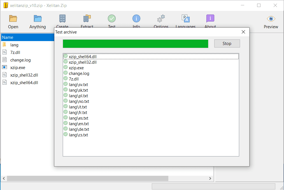Screen dimensions: 284x190
Task: Click the 7z.dll file icon in main list
Action: 4,52
